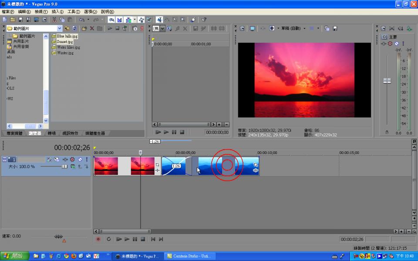Switch to the 轉場 tab
Viewport: 418px width, 261px height.
click(x=51, y=134)
